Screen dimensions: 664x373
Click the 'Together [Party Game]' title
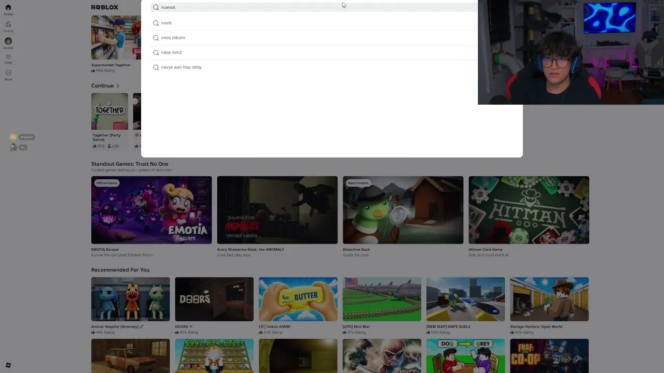(x=107, y=137)
